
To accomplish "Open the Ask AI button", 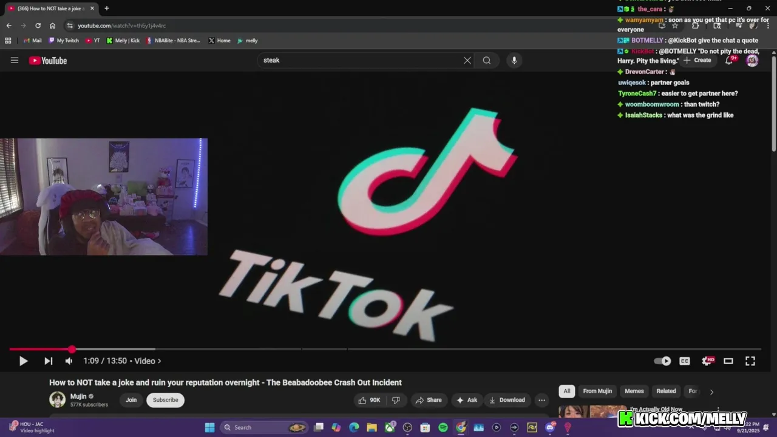I will coord(467,400).
